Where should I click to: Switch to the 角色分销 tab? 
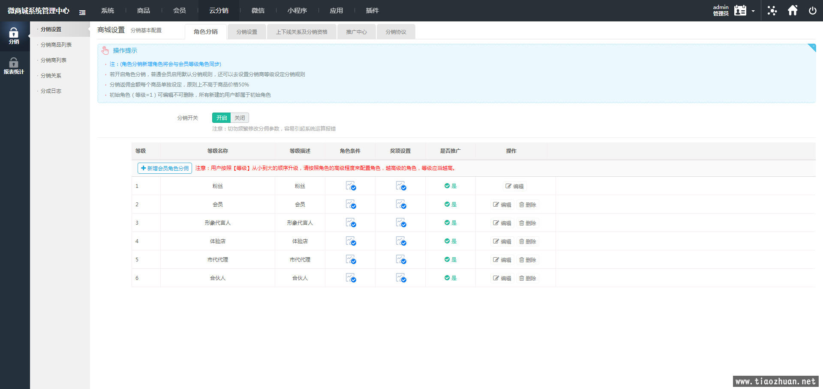click(x=206, y=32)
